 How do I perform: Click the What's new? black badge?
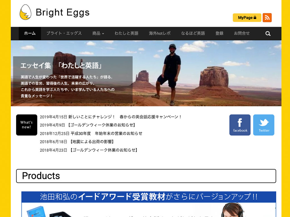27,125
